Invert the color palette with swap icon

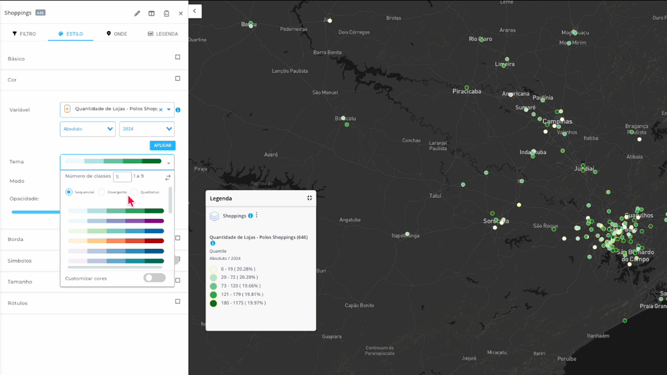point(168,178)
